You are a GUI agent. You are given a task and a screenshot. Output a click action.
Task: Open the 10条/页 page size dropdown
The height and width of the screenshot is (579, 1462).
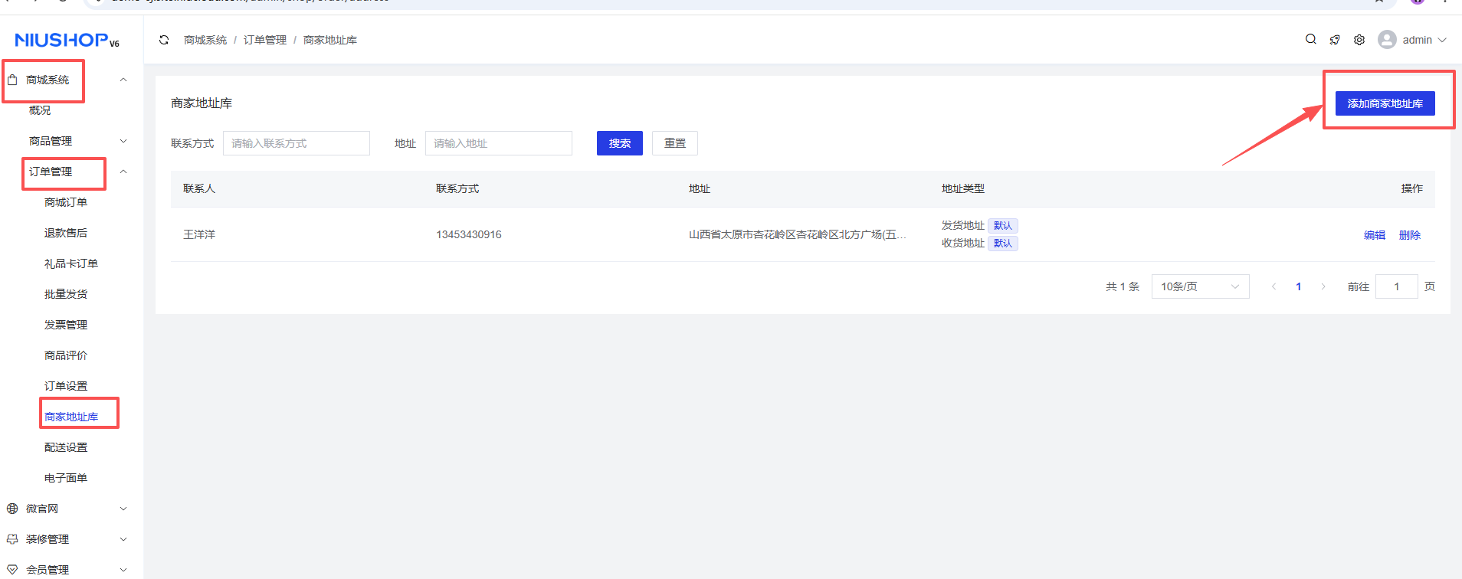pyautogui.click(x=1200, y=286)
